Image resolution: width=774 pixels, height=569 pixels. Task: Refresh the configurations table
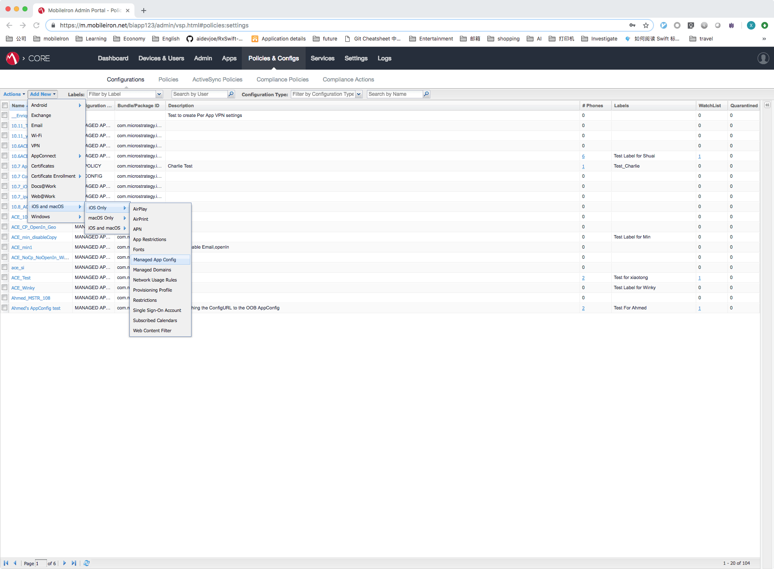87,563
